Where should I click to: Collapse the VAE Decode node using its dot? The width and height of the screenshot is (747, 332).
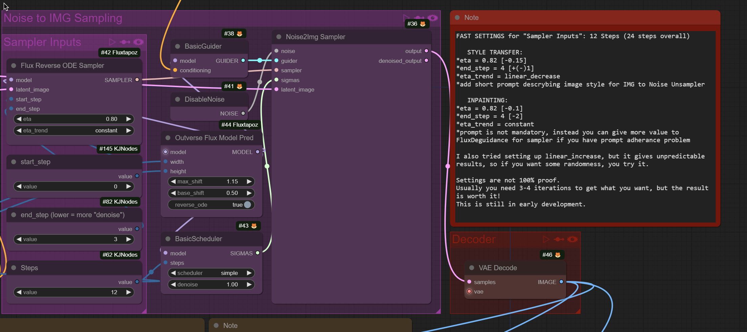(x=471, y=268)
